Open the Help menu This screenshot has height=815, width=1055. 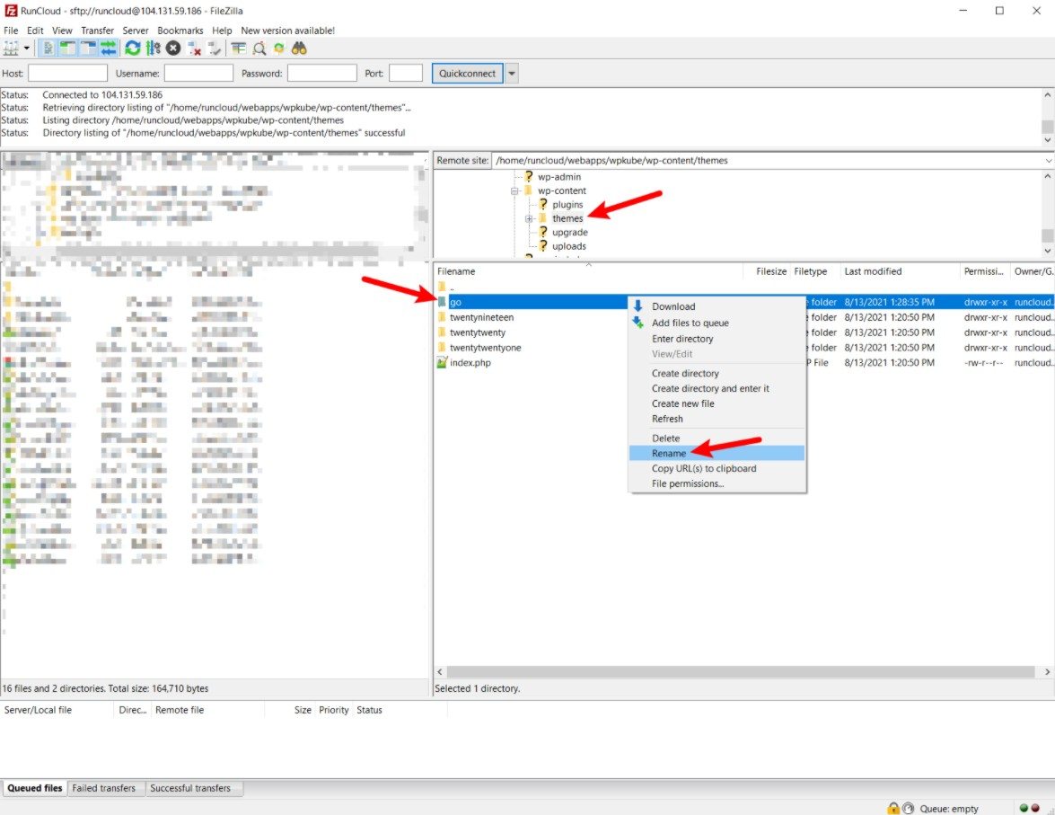click(x=222, y=31)
